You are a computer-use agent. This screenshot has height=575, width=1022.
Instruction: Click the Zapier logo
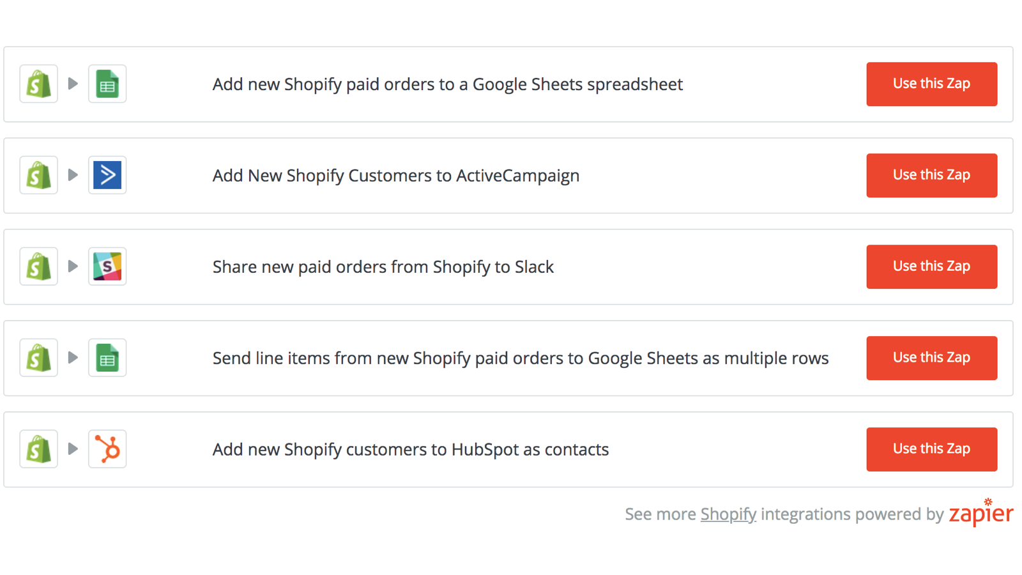coord(980,514)
